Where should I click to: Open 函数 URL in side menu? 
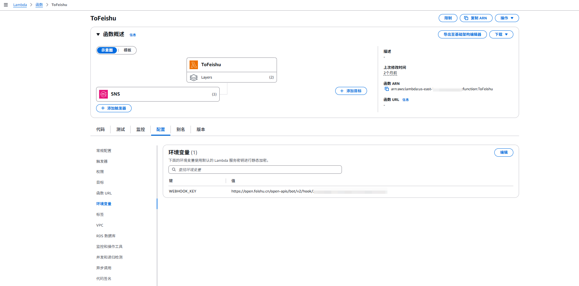pyautogui.click(x=104, y=193)
